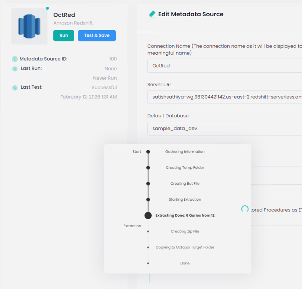Click 'February 12, 2026 1:31 AM' timestamp

pyautogui.click(x=89, y=97)
